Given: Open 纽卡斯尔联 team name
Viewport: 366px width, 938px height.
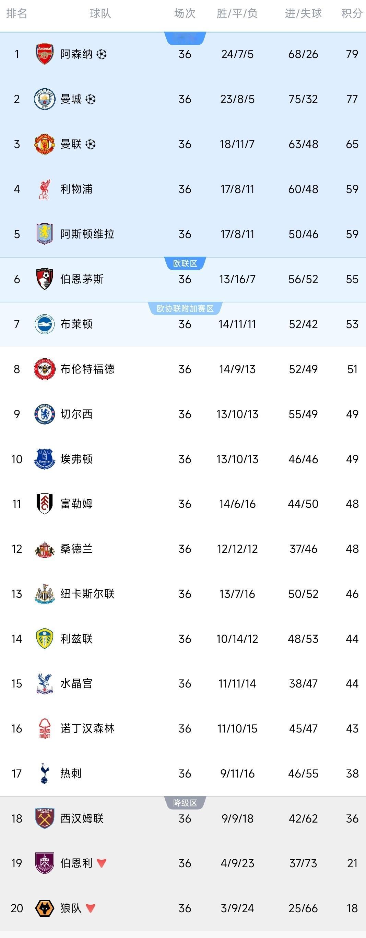Looking at the screenshot, I should click(87, 594).
